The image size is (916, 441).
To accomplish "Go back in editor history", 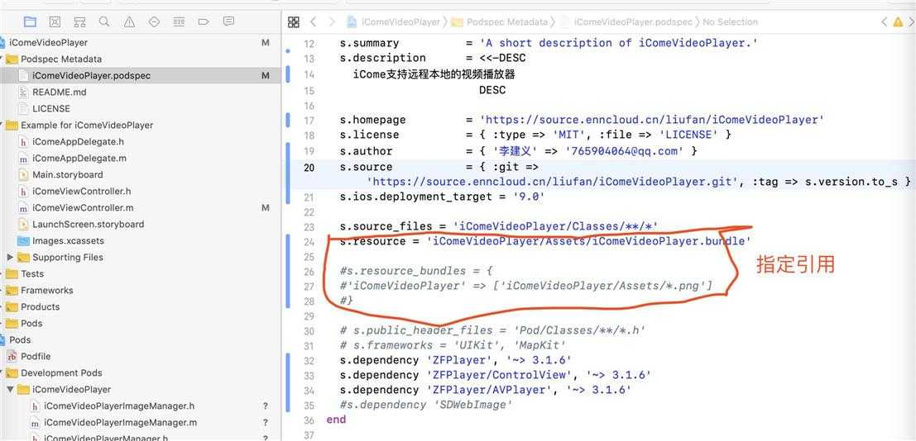I will 313,22.
